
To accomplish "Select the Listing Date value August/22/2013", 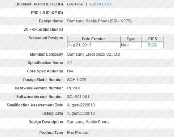I will pyautogui.click(x=81, y=114).
